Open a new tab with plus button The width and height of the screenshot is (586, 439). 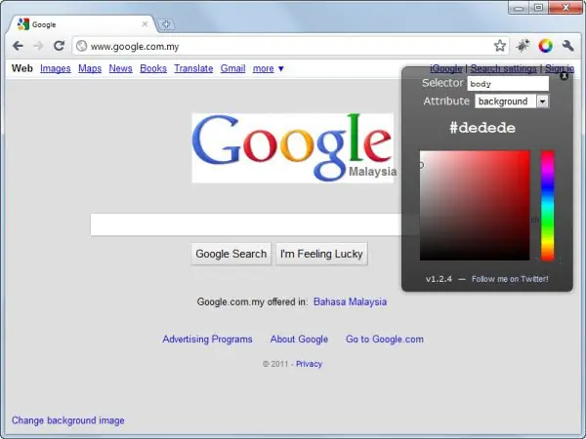[x=166, y=24]
